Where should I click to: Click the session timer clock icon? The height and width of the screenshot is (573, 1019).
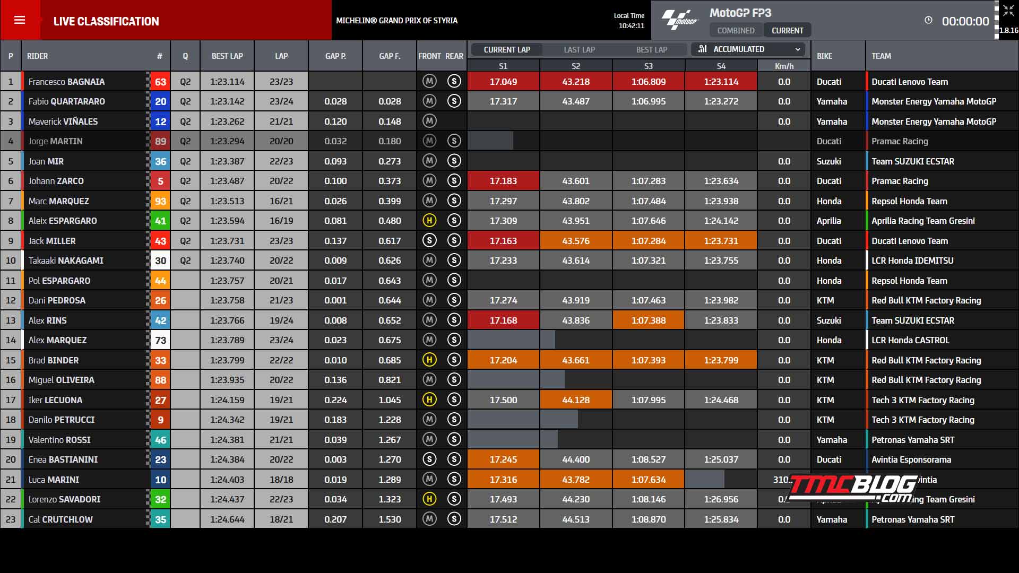[x=928, y=20]
